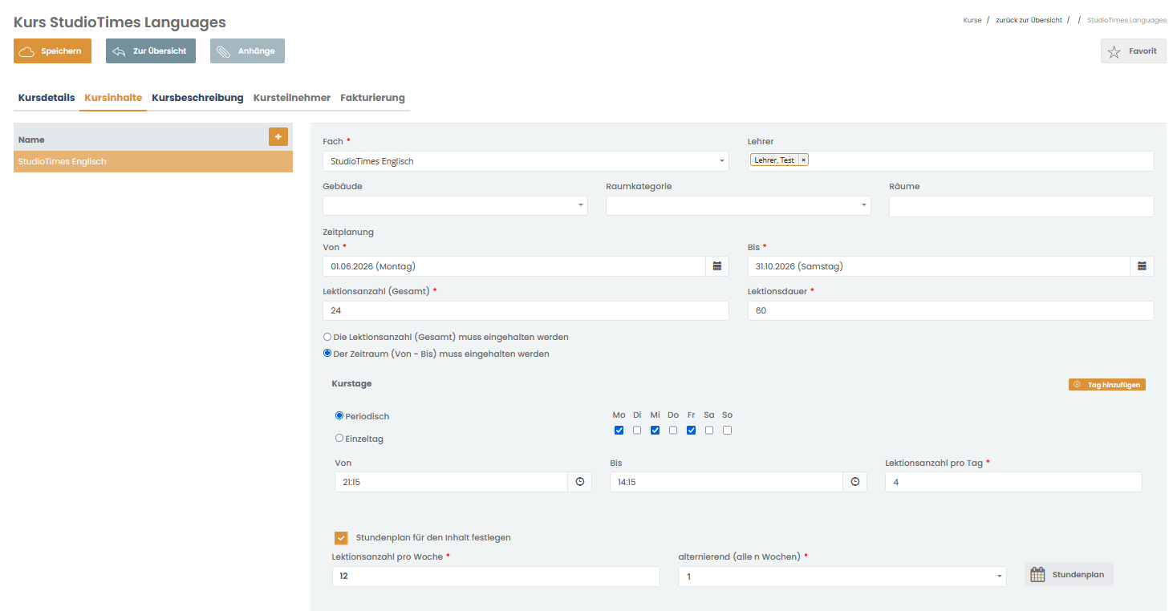Switch to the Kursteilnehmer tab
This screenshot has height=611, width=1173.
pyautogui.click(x=292, y=98)
